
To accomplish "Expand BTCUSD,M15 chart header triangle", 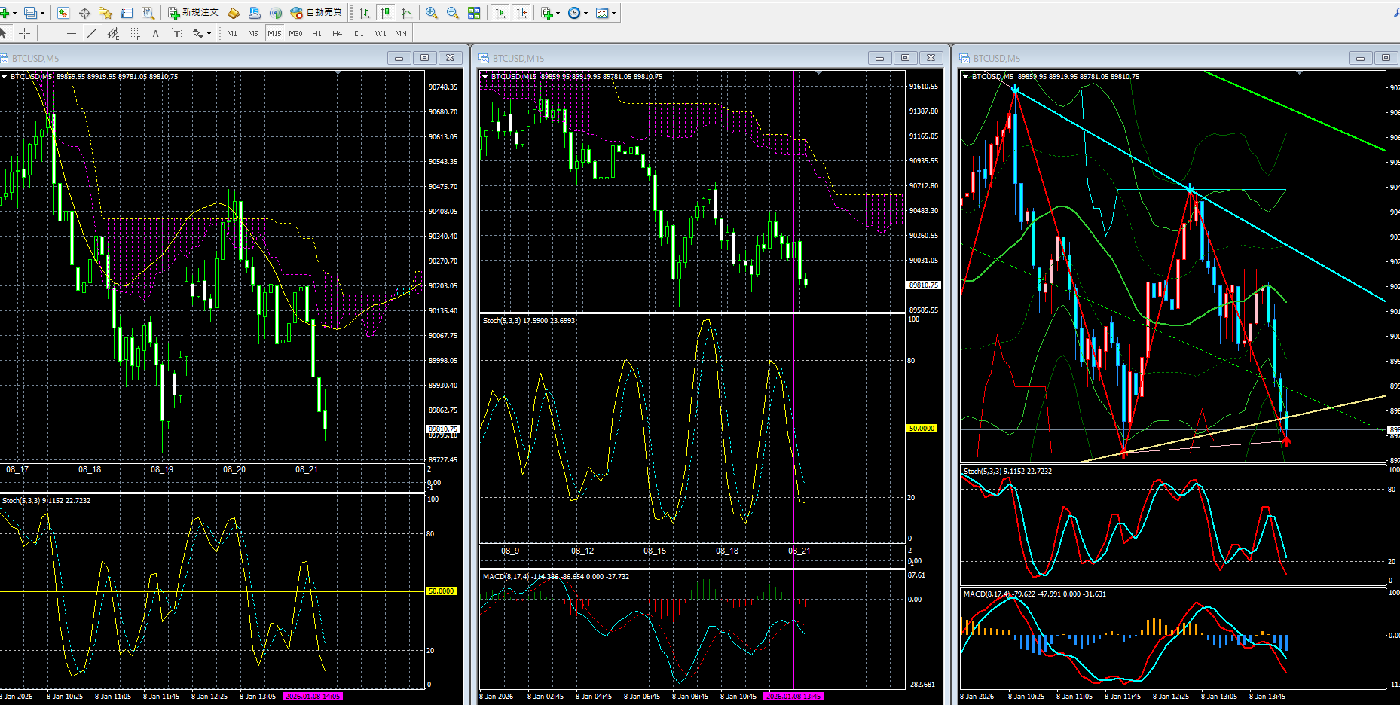I will tap(484, 76).
